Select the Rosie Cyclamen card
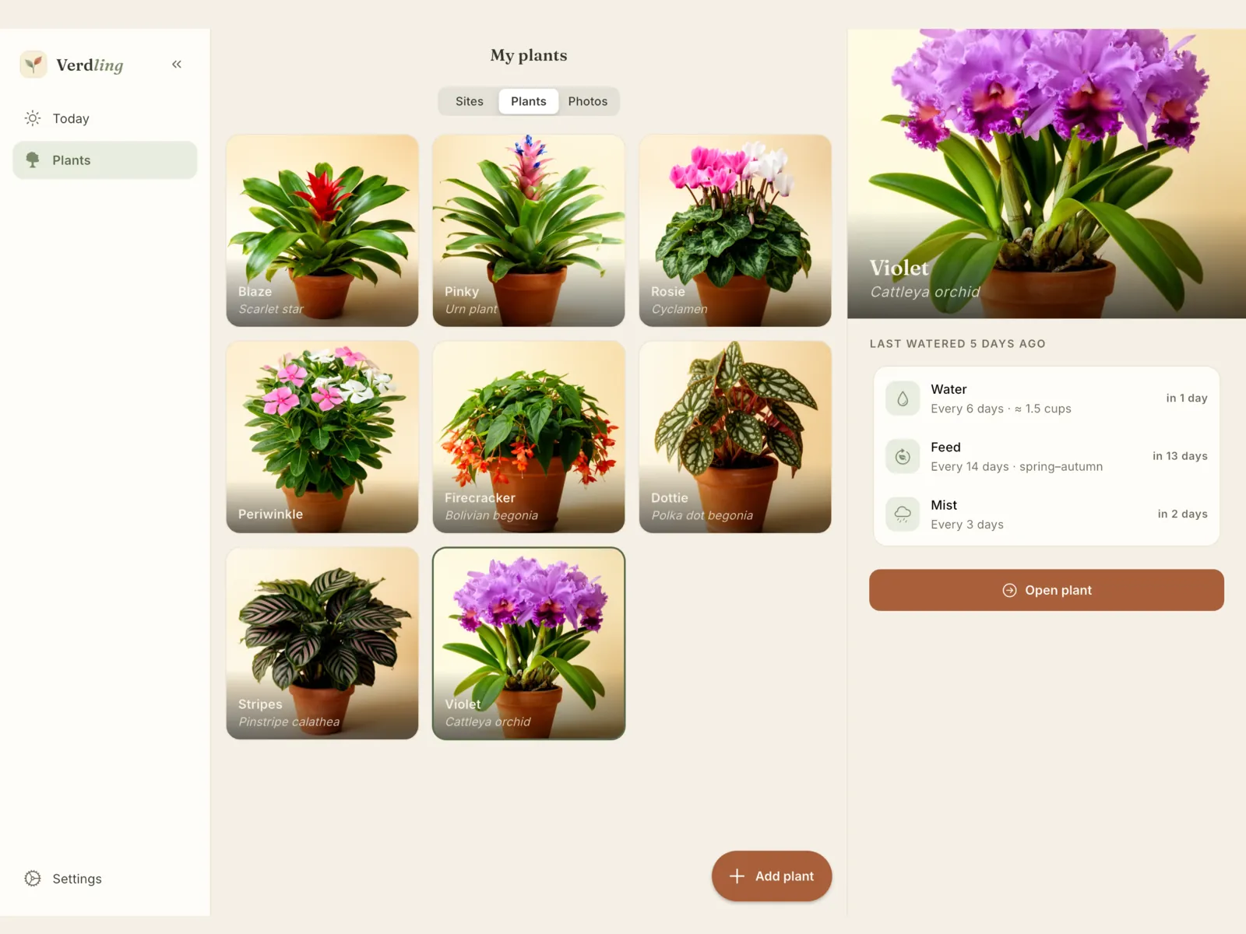Screen dimensions: 1246x934 pyautogui.click(x=735, y=230)
